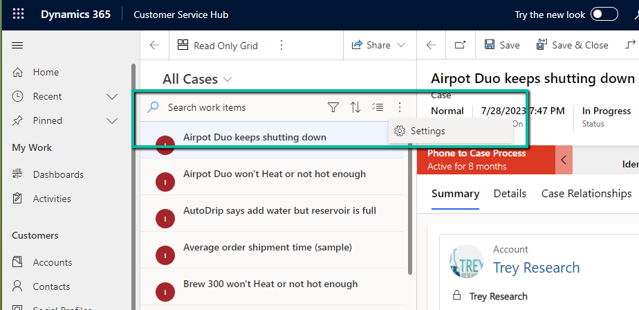Screen dimensions: 639x310
Task: Open the work list vertical ellipsis menu
Action: pyautogui.click(x=400, y=108)
